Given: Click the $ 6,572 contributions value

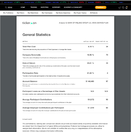Looking at the screenshot, I should (91, 100).
